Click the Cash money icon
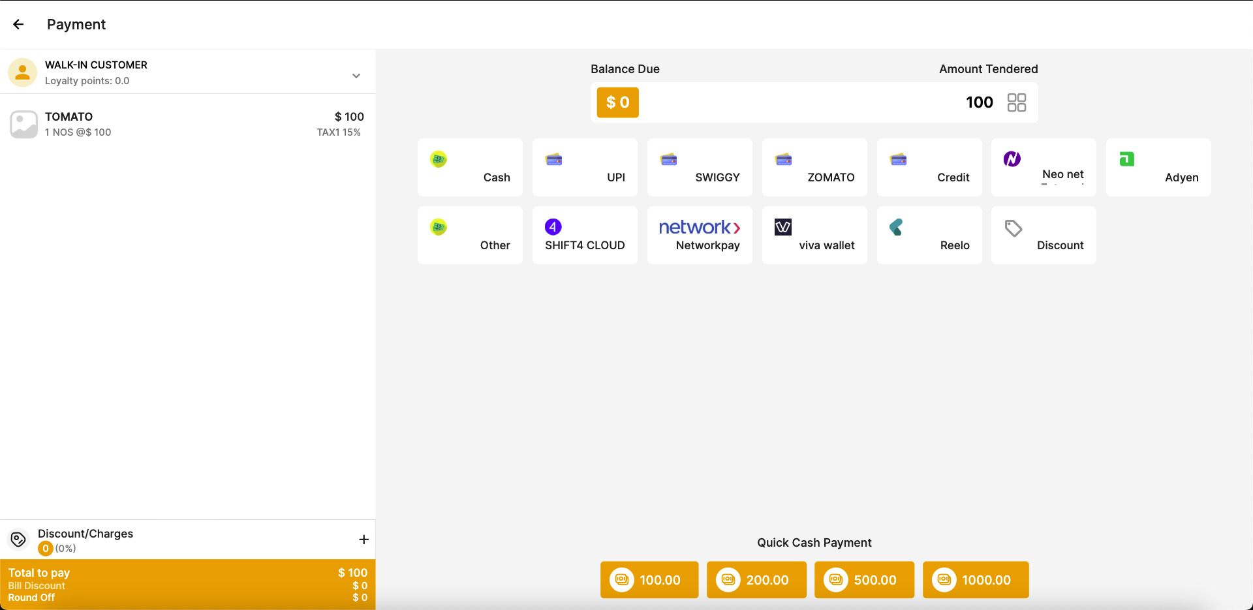 439,159
